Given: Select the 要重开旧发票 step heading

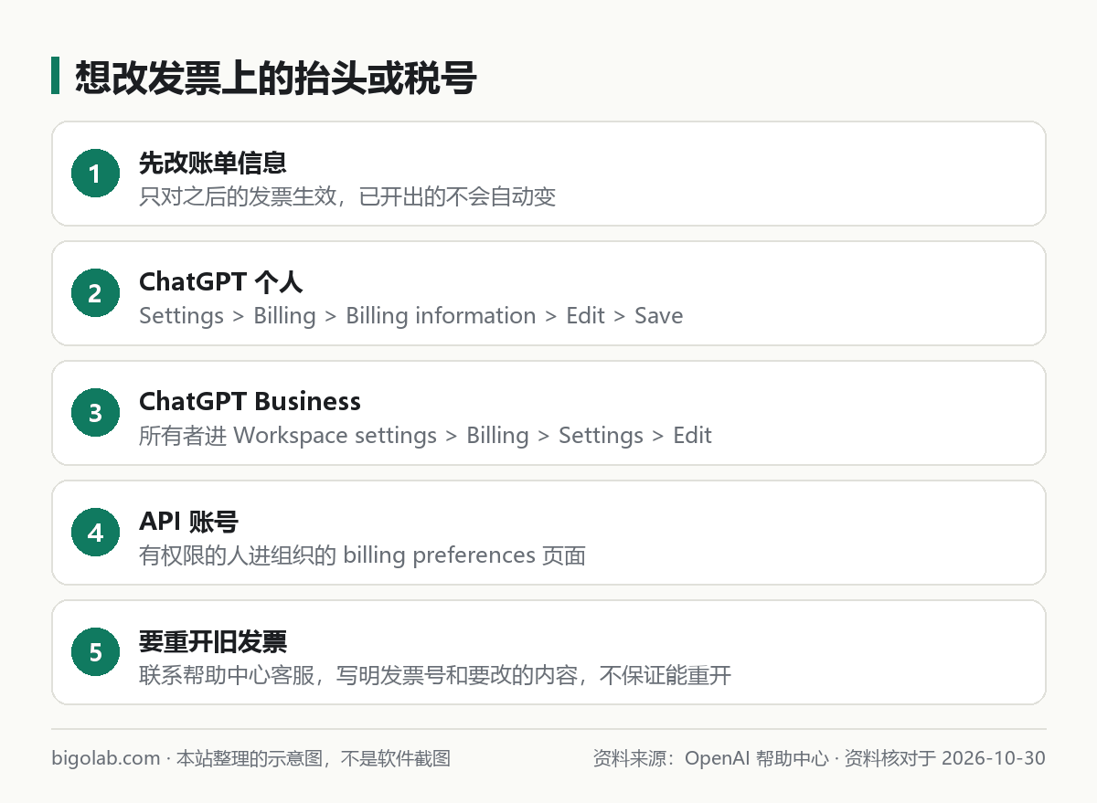Looking at the screenshot, I should (213, 641).
